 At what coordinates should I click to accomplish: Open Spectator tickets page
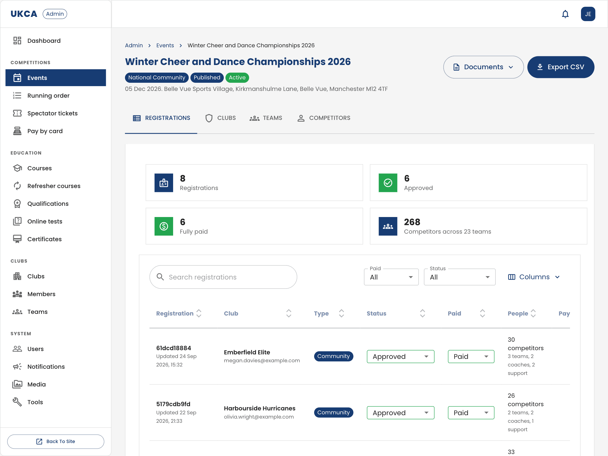[x=56, y=113]
